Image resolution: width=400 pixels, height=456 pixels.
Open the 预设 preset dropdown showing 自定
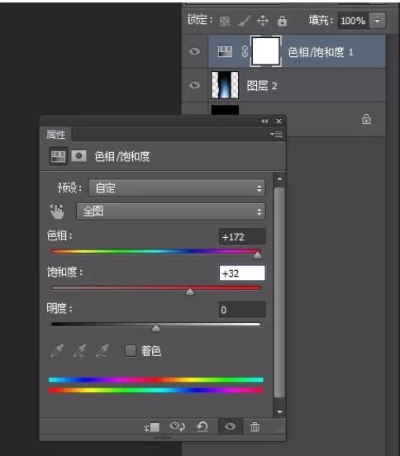point(177,188)
